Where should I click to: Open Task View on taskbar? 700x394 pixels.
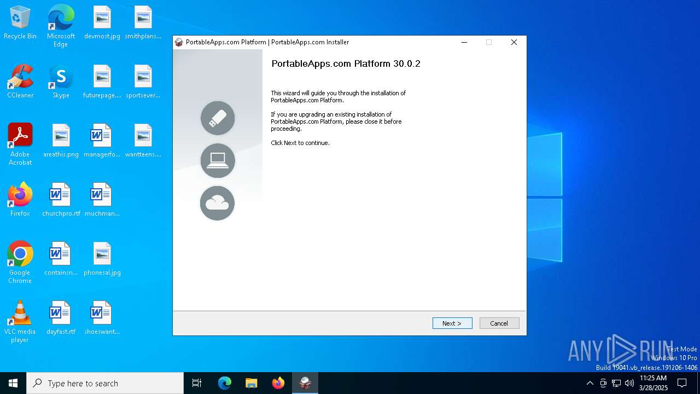click(197, 383)
